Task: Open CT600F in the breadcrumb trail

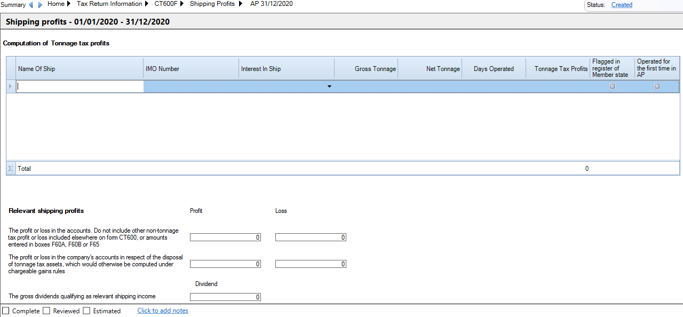Action: point(166,4)
